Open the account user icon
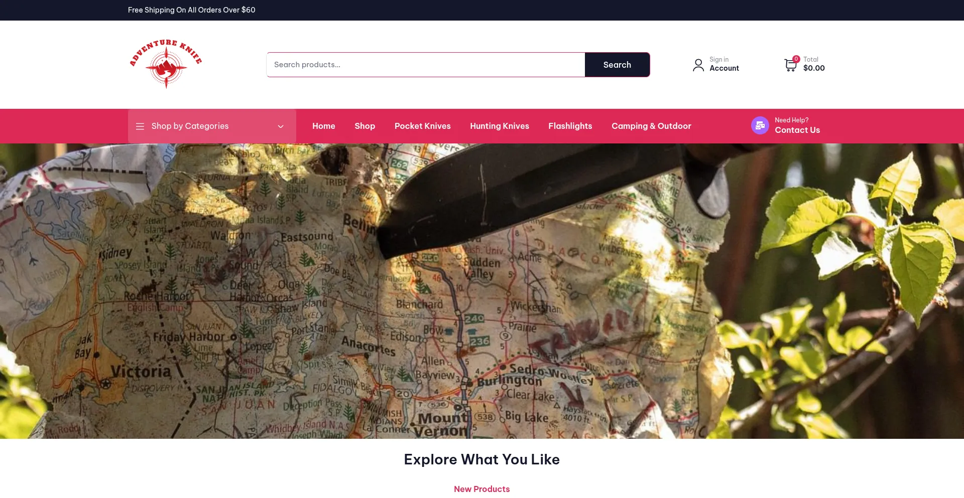 pos(698,65)
